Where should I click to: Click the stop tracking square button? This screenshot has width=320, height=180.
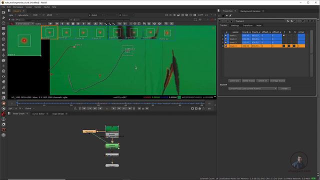(x=73, y=23)
